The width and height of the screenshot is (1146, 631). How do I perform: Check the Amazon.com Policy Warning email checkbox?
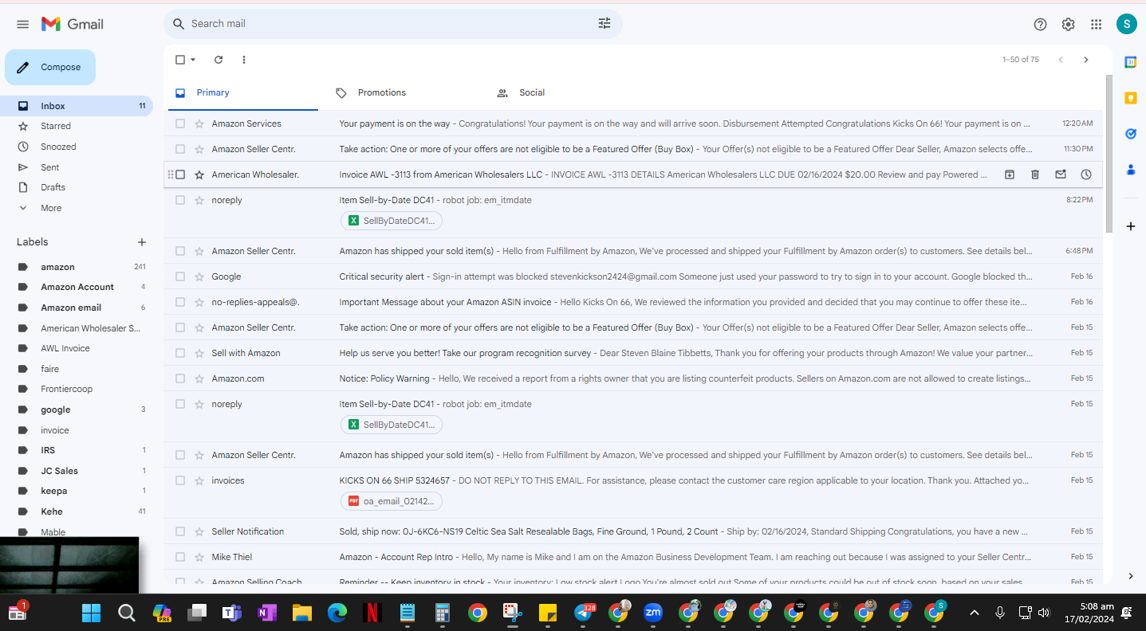(x=180, y=378)
